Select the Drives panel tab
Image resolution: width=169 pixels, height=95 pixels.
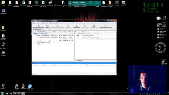(37, 29)
